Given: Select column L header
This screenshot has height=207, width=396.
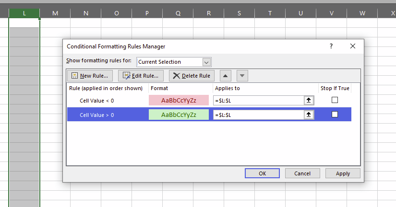Looking at the screenshot, I should 24,13.
